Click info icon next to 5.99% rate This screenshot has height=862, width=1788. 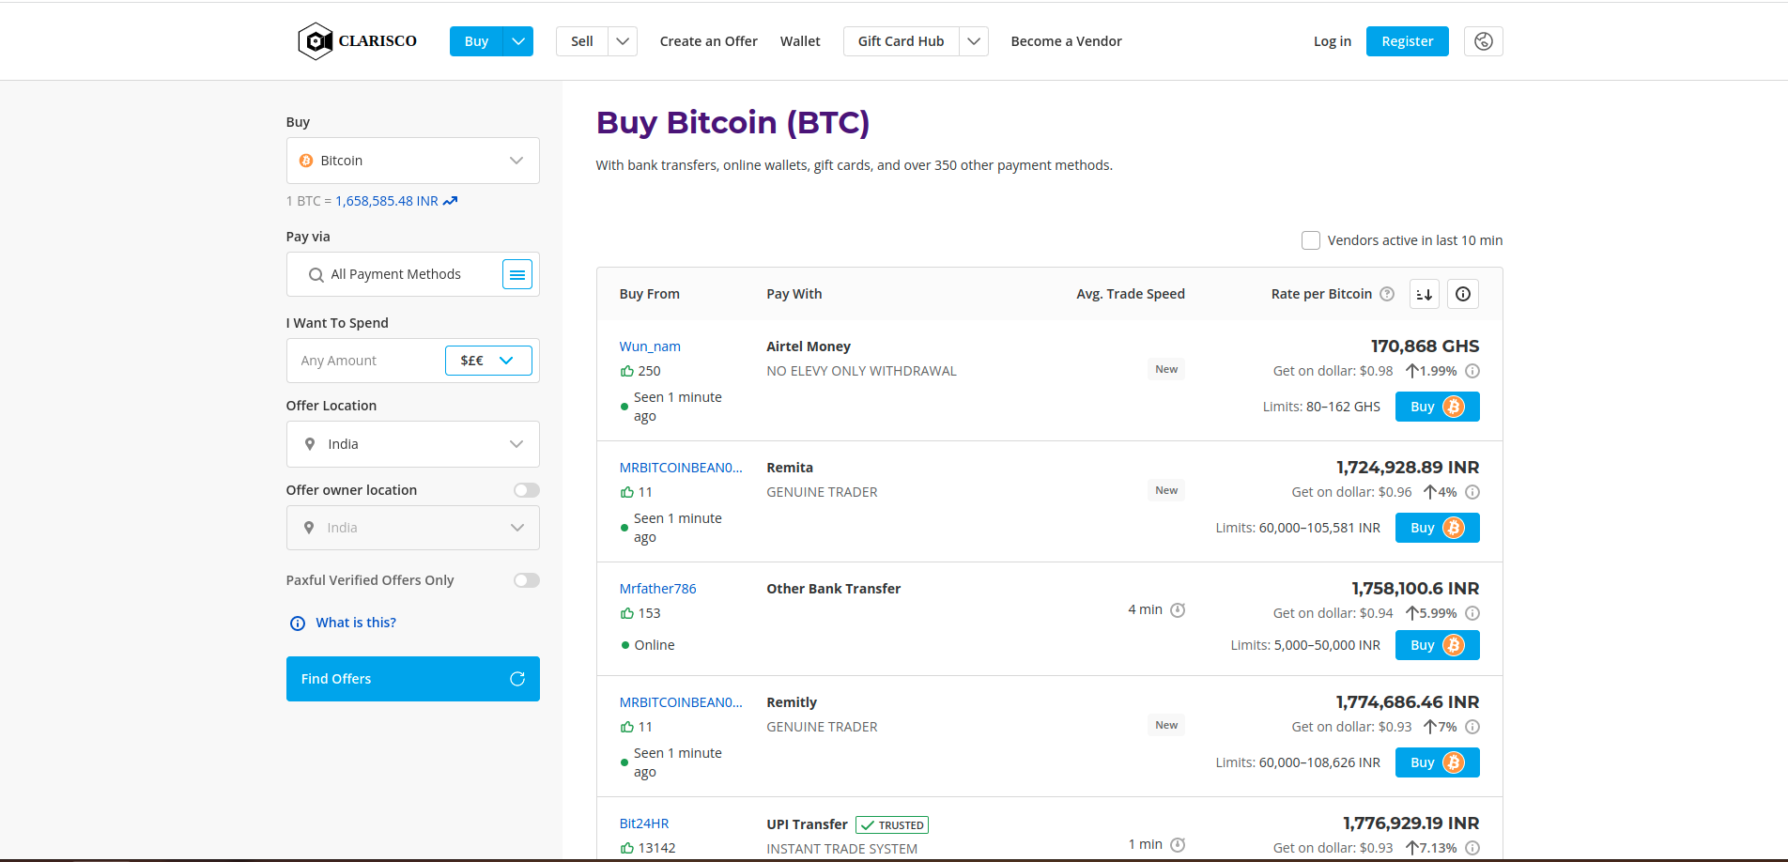[x=1472, y=613]
